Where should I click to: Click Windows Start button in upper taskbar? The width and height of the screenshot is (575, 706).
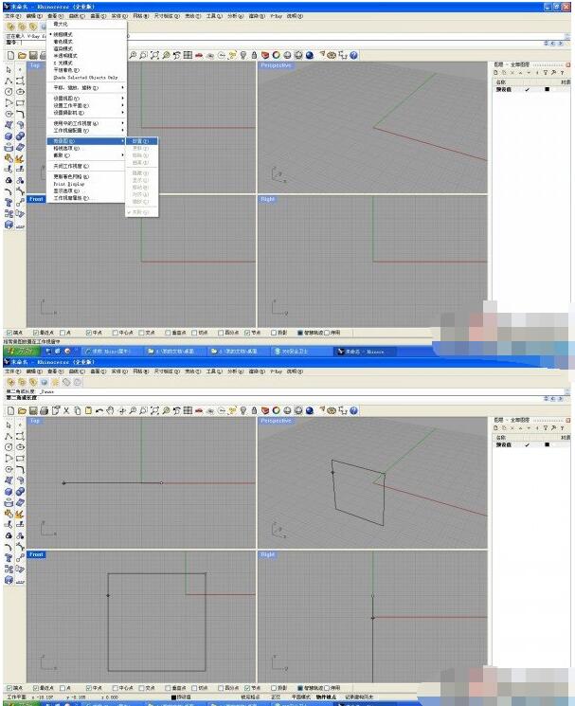(x=20, y=352)
